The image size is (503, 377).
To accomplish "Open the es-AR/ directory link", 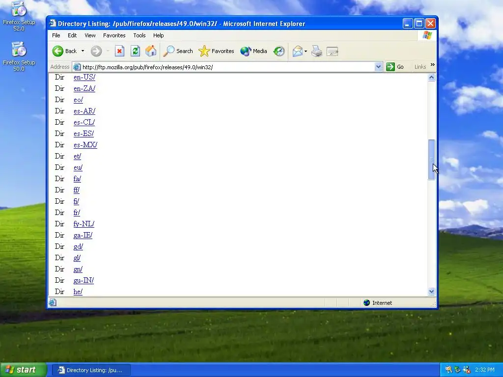I will pyautogui.click(x=84, y=111).
